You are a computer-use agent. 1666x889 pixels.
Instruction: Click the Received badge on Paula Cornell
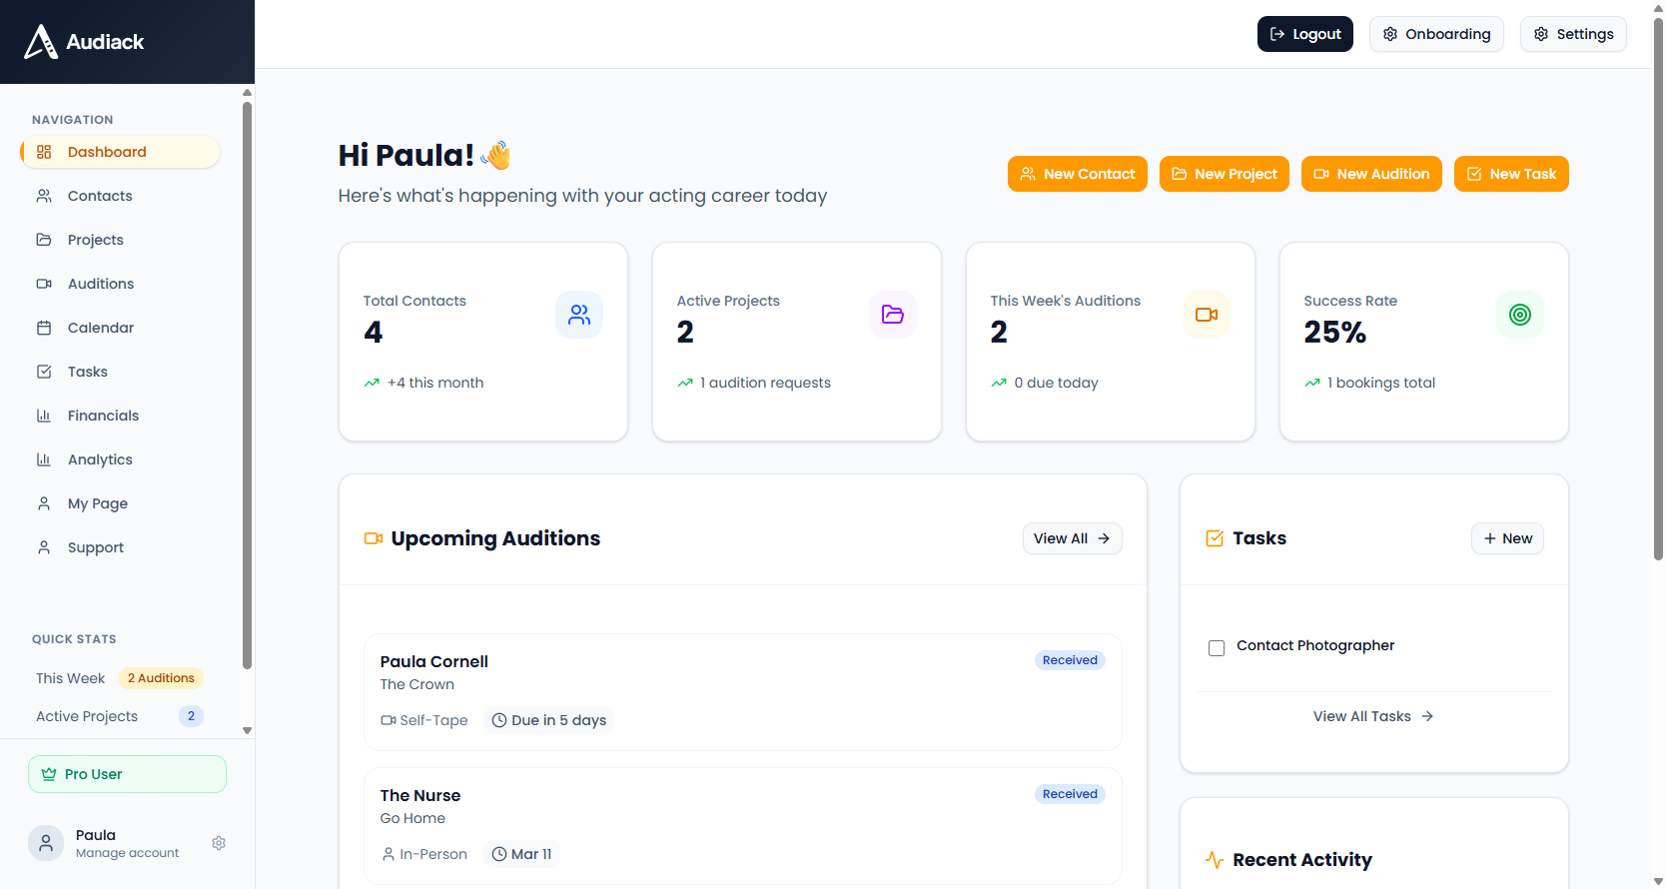pyautogui.click(x=1070, y=660)
